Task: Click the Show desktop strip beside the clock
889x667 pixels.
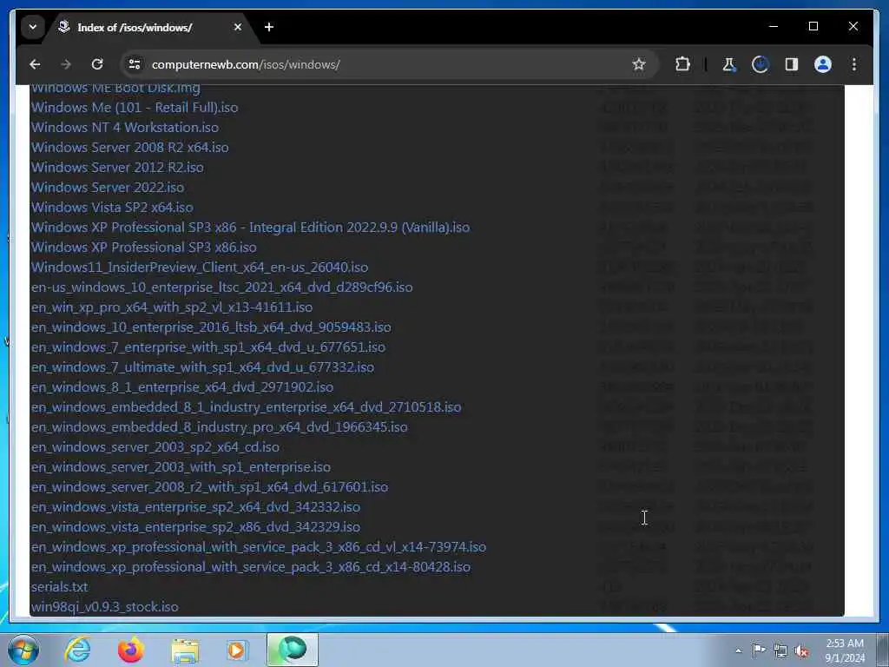Action: coord(883,650)
